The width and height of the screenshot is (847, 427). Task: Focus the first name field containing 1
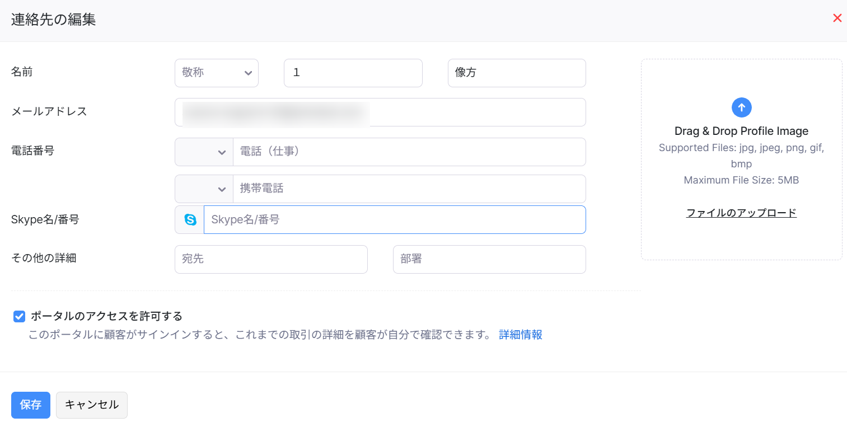pos(353,73)
